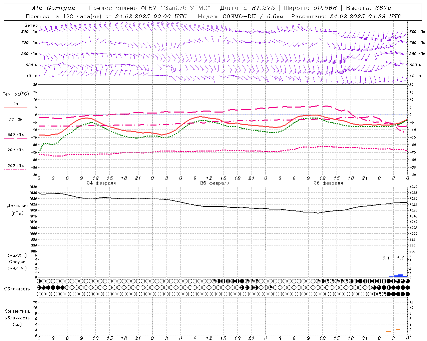Click the '(гПа)' pressure unit label
This screenshot has height=341, width=427.
[x=17, y=213]
